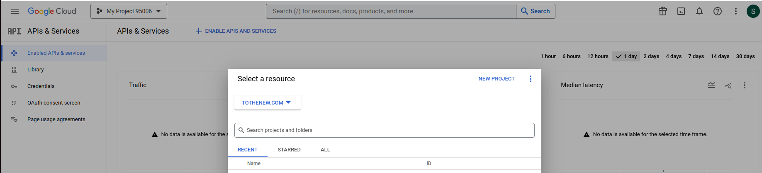Viewport: 762px width, 173px height.
Task: Select the 6 hours time range
Action: tap(571, 56)
